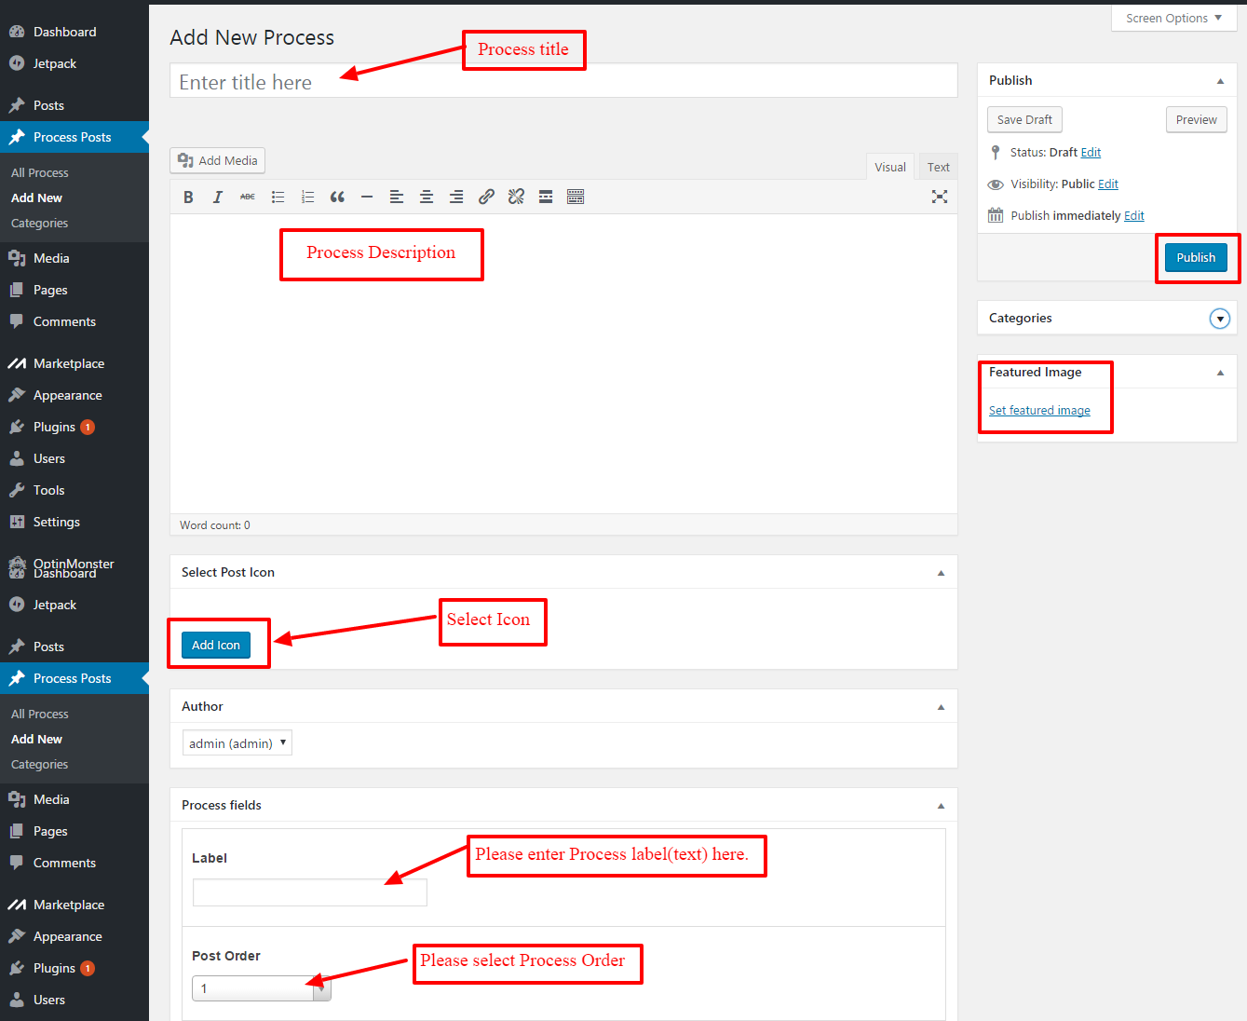The height and width of the screenshot is (1021, 1247).
Task: Click the blue Publish button
Action: (x=1196, y=257)
